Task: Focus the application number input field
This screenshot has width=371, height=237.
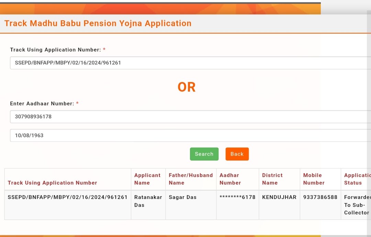Action: (x=190, y=63)
